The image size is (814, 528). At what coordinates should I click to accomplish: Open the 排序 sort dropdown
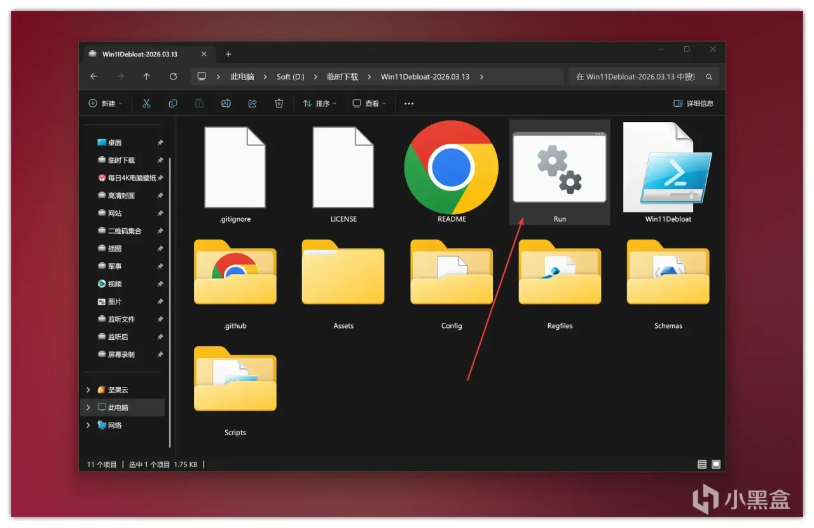click(x=320, y=104)
